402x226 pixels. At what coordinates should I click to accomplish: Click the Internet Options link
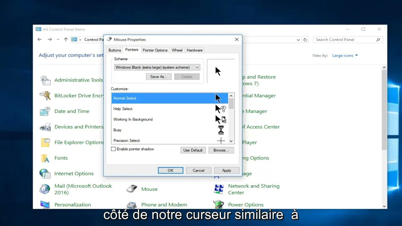74,174
